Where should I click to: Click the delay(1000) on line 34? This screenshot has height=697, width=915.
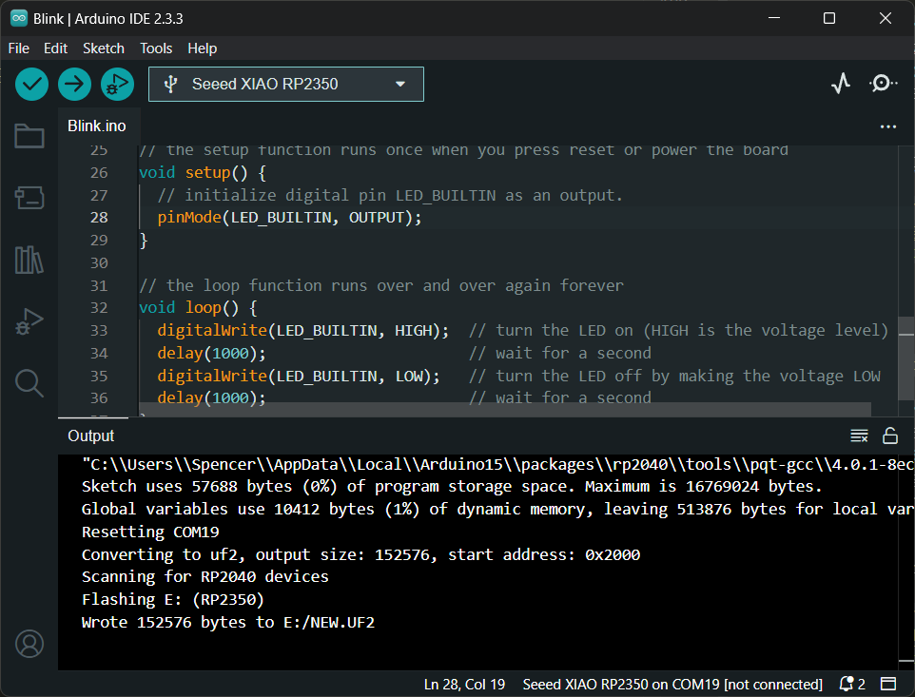point(211,354)
